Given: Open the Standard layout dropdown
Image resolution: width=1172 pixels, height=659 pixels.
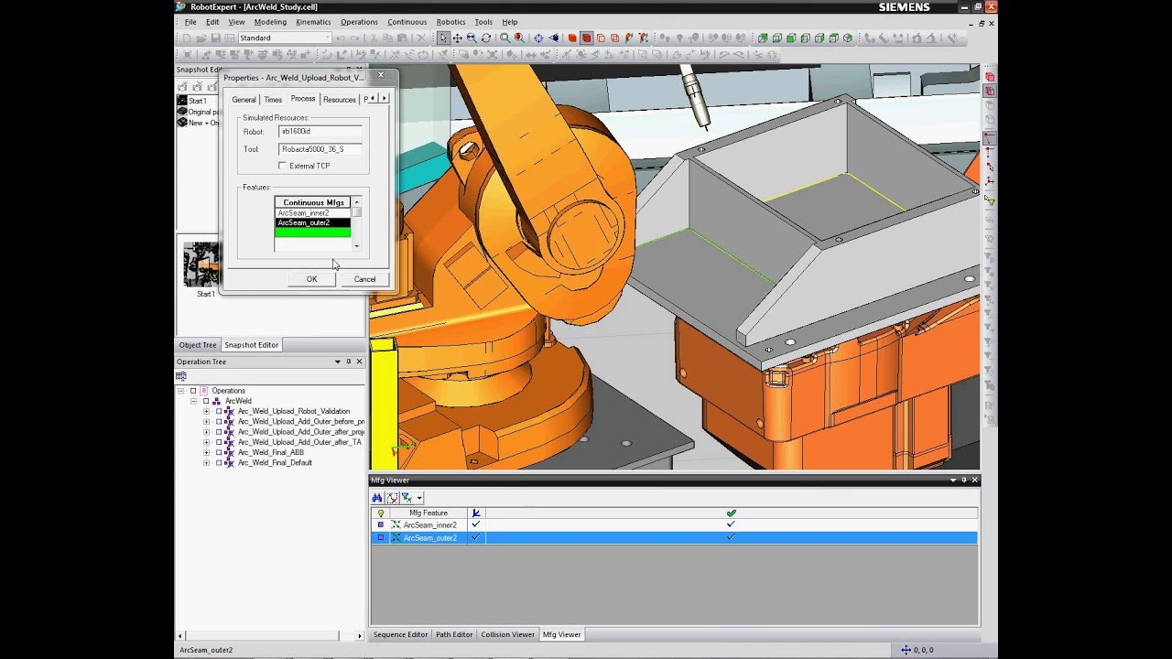Looking at the screenshot, I should (327, 38).
